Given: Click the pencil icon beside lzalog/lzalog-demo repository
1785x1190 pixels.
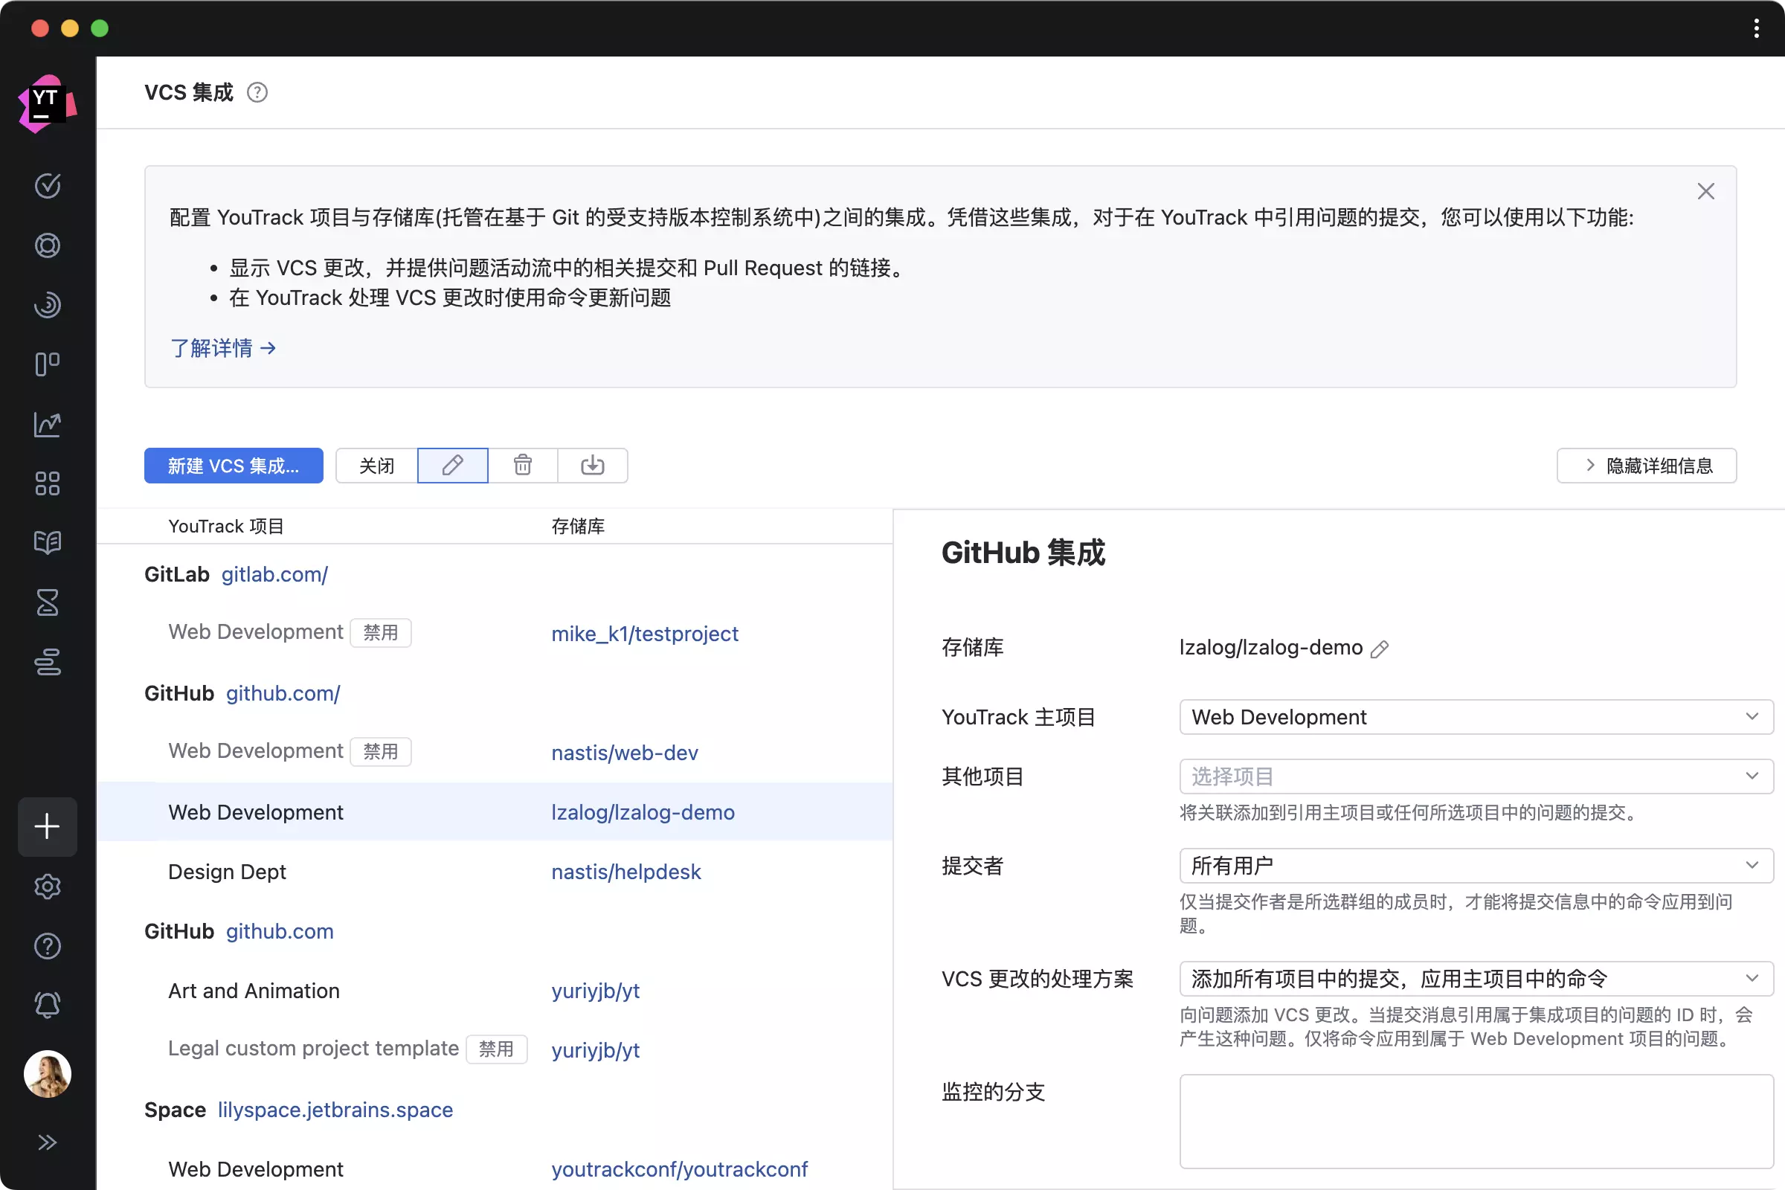Looking at the screenshot, I should [1380, 649].
